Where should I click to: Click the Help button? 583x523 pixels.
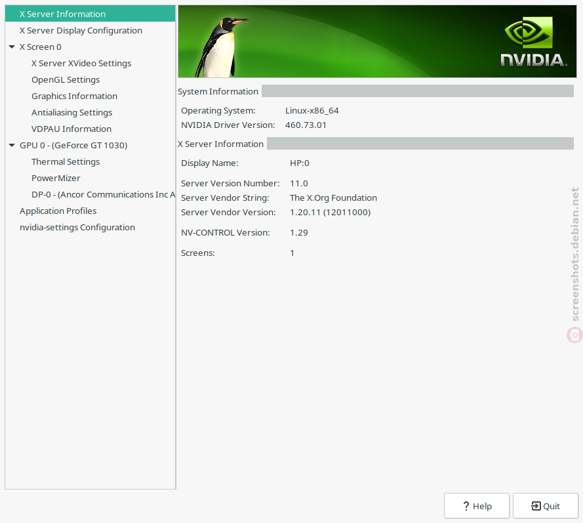tap(477, 506)
